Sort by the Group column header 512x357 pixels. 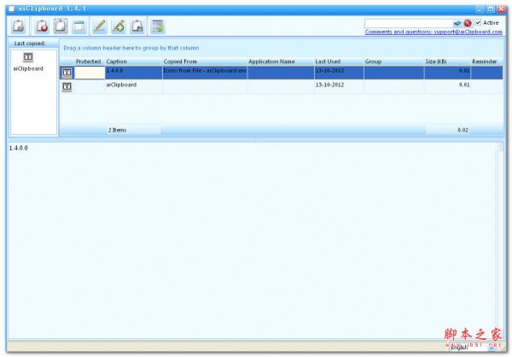394,61
